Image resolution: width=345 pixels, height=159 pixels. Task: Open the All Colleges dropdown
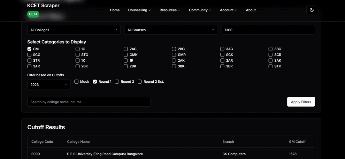point(74,30)
